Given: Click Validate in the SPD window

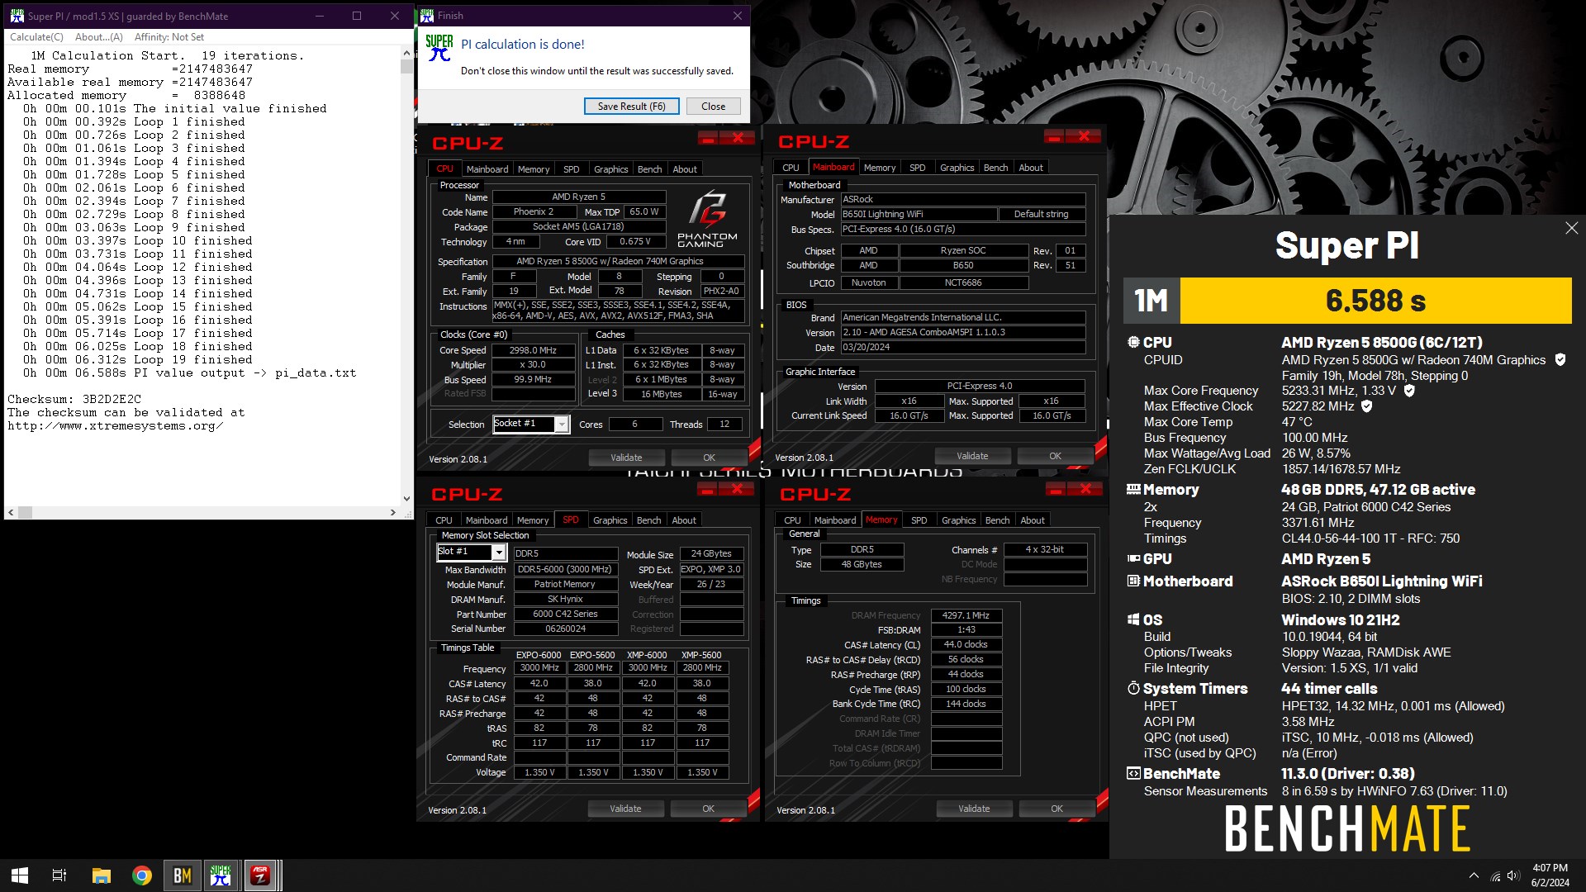Looking at the screenshot, I should tap(625, 809).
